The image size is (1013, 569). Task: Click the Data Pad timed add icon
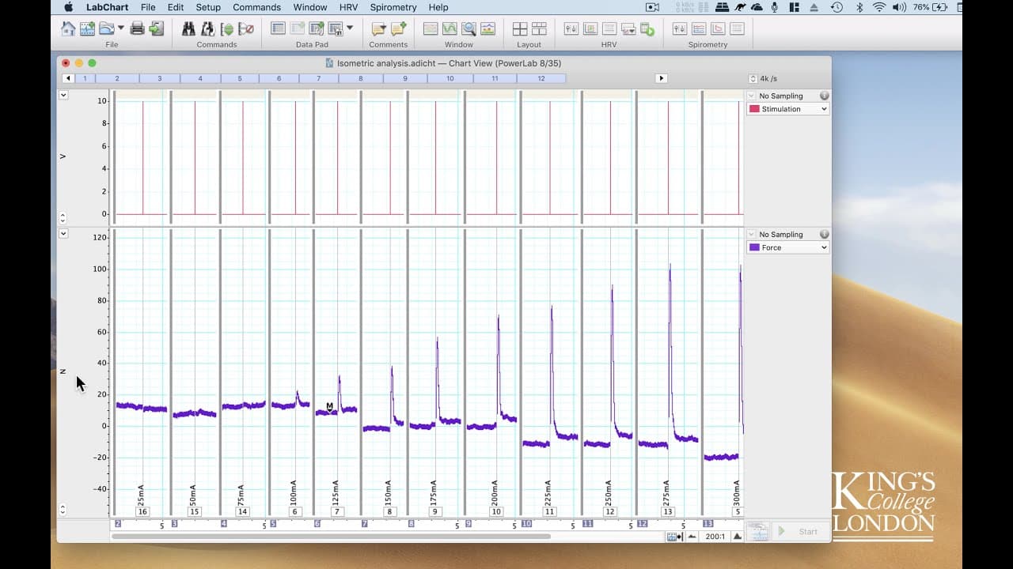coord(336,29)
